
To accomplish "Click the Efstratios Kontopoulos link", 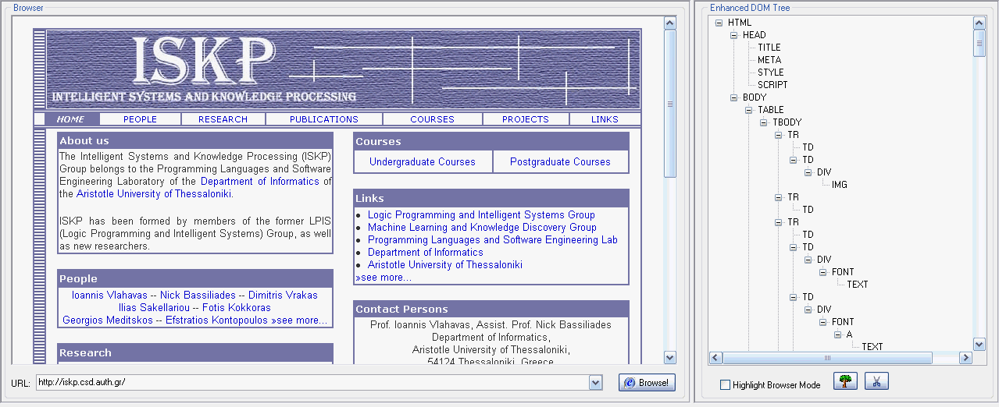I will point(217,320).
